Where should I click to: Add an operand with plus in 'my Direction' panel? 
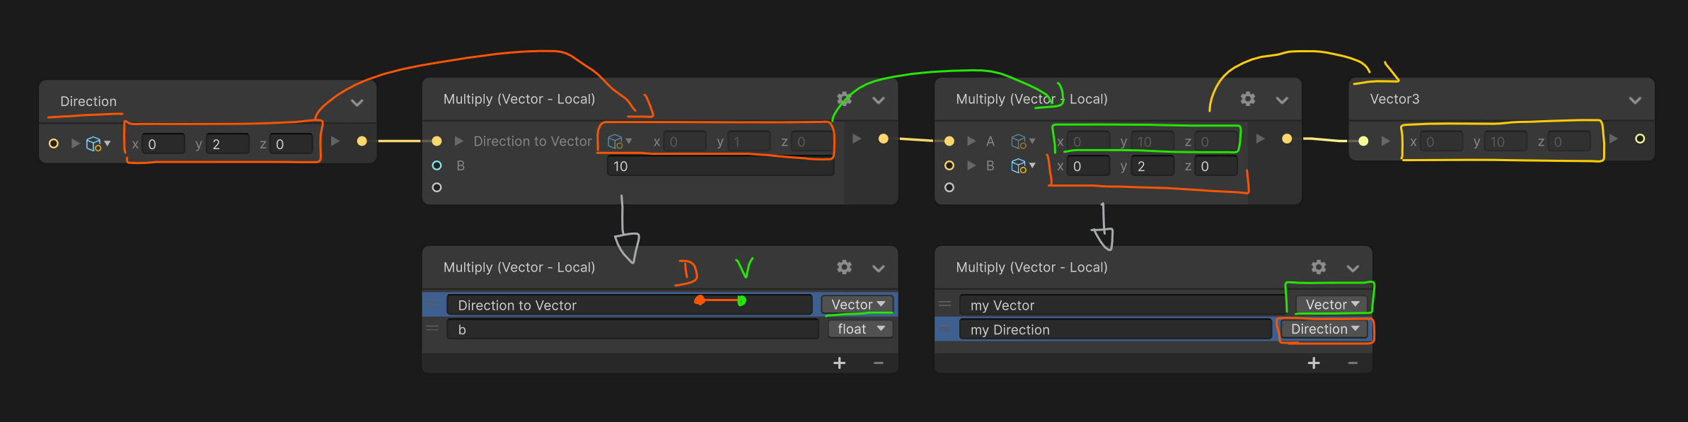[x=1314, y=363]
